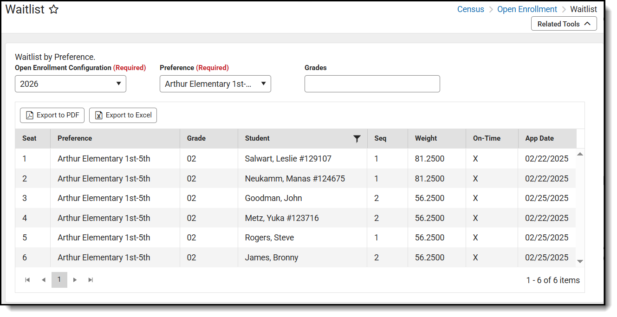Open the Open Enrollment Configuration dropdown

[71, 84]
